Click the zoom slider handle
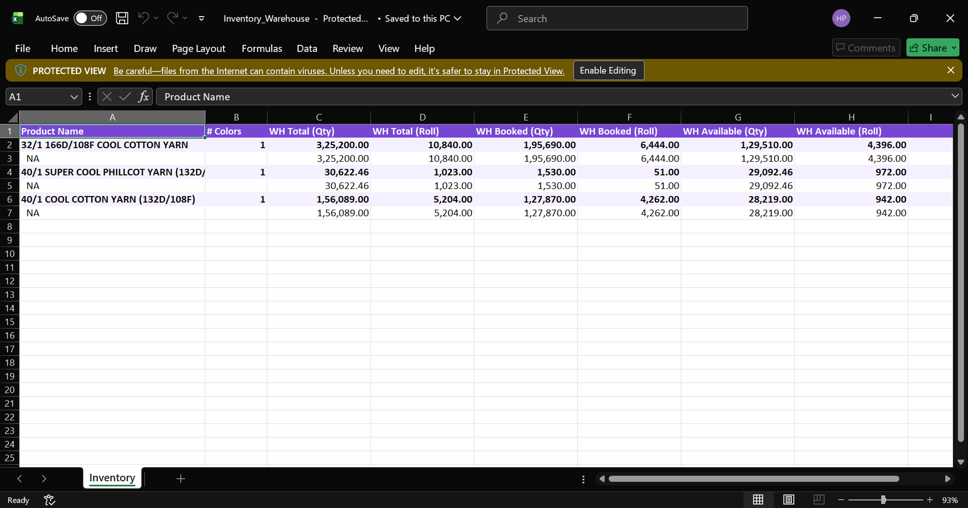 [883, 499]
